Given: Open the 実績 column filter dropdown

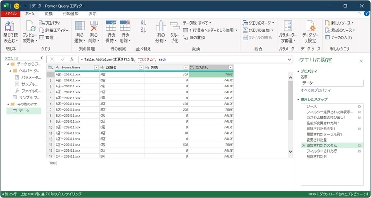Looking at the screenshot, I should pos(186,68).
